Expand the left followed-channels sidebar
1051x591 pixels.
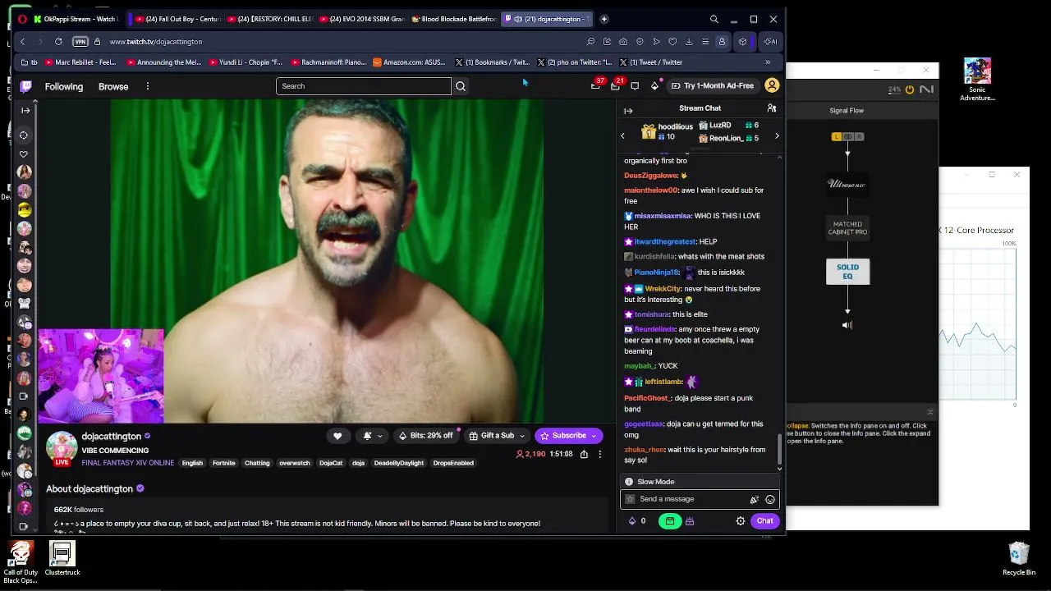[x=25, y=111]
